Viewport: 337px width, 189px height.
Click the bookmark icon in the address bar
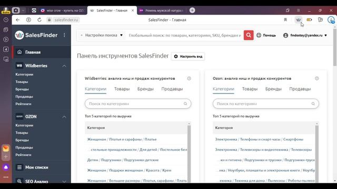(x=285, y=20)
